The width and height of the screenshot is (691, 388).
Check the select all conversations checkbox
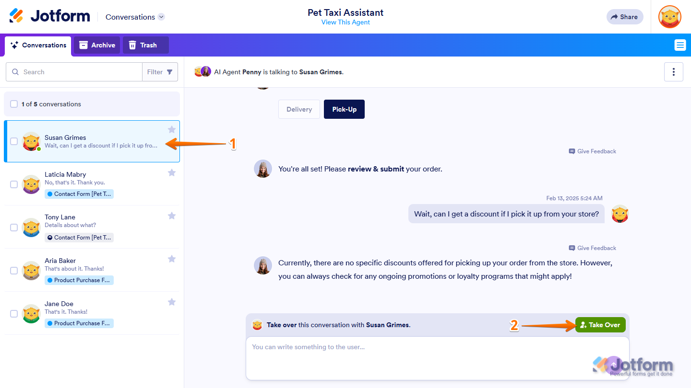(14, 104)
